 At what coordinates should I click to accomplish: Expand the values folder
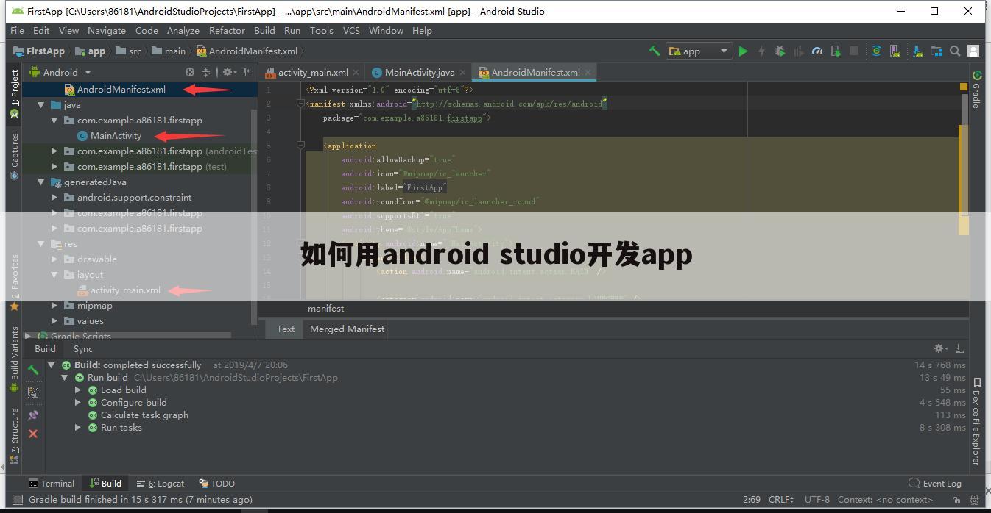(54, 321)
